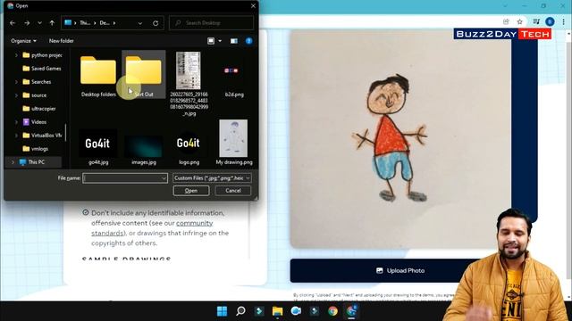Select the Sort Out folder
The image size is (572, 321).
pos(143,75)
